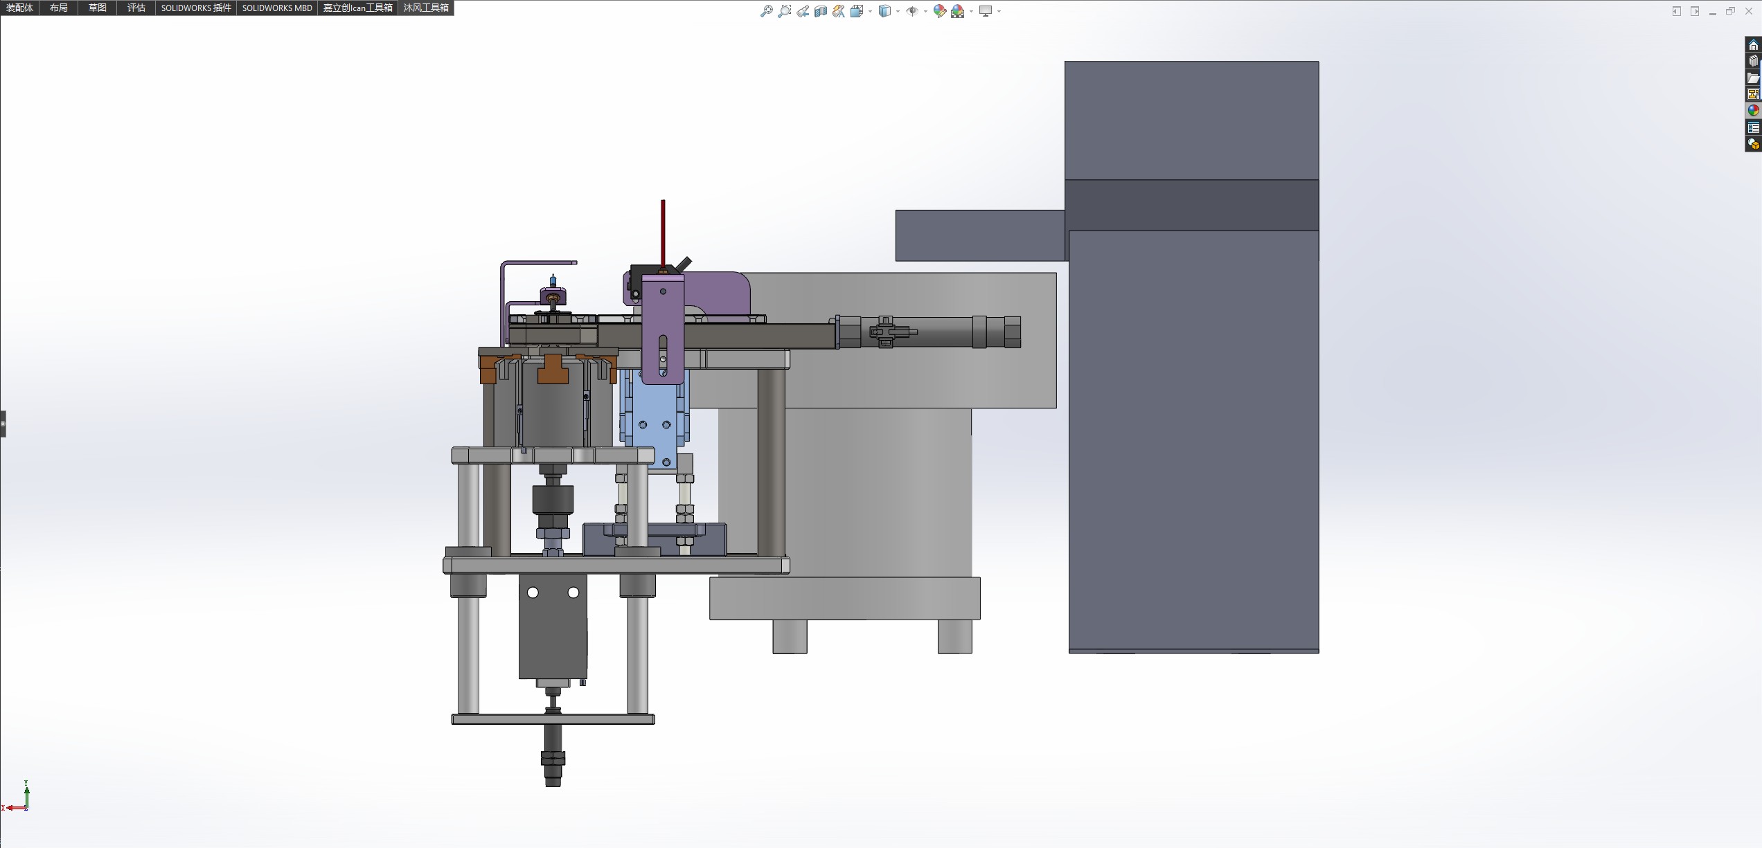Expand the Display Style dropdown arrow
Image resolution: width=1762 pixels, height=848 pixels.
[898, 12]
